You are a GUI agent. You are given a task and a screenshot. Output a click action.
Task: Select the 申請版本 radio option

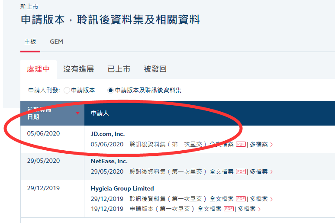[67, 90]
